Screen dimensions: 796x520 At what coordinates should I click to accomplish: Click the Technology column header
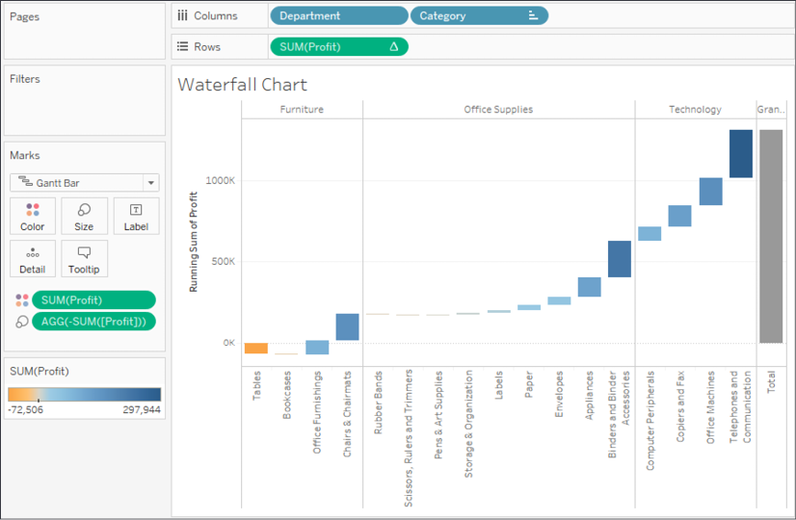tap(695, 110)
